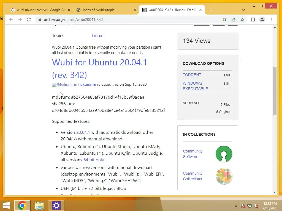Download via the TORRENT option
The image size is (282, 211).
(192, 75)
